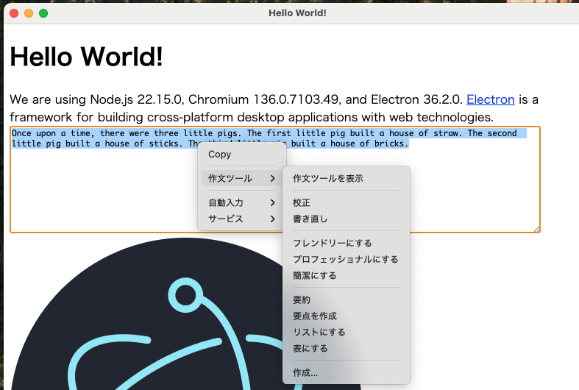
Task: Select 作成... at the submenu bottom
Action: (x=346, y=373)
